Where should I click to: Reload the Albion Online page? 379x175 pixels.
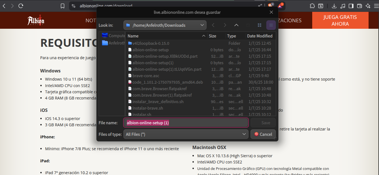21,6
